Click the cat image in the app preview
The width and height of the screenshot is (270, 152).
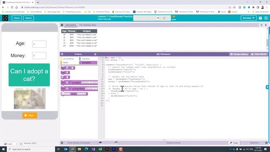(30, 98)
